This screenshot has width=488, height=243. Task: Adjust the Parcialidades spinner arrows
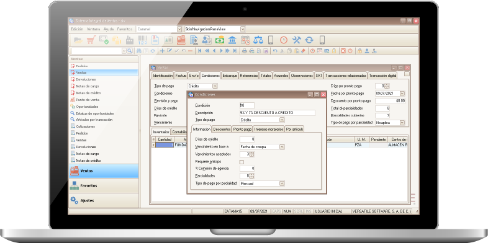[252, 176]
